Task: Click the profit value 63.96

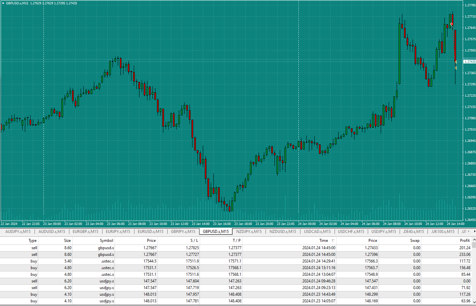Action: (466, 301)
